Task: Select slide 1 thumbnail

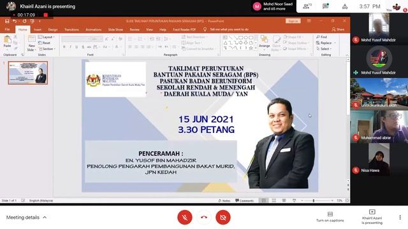Action: coord(28,73)
